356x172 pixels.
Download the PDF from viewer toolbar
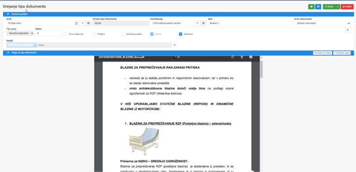click(x=242, y=57)
